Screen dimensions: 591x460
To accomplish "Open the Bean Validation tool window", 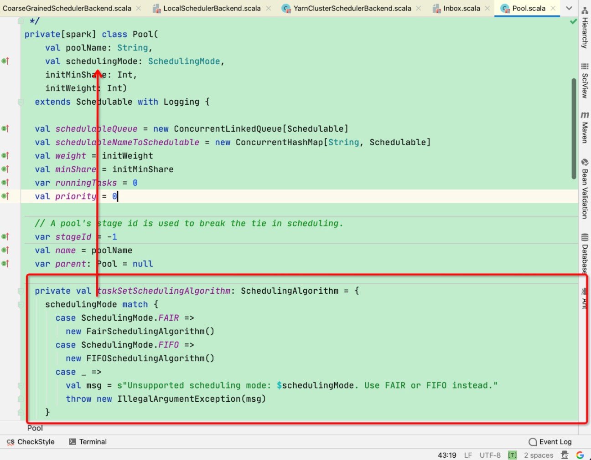I will coord(585,189).
